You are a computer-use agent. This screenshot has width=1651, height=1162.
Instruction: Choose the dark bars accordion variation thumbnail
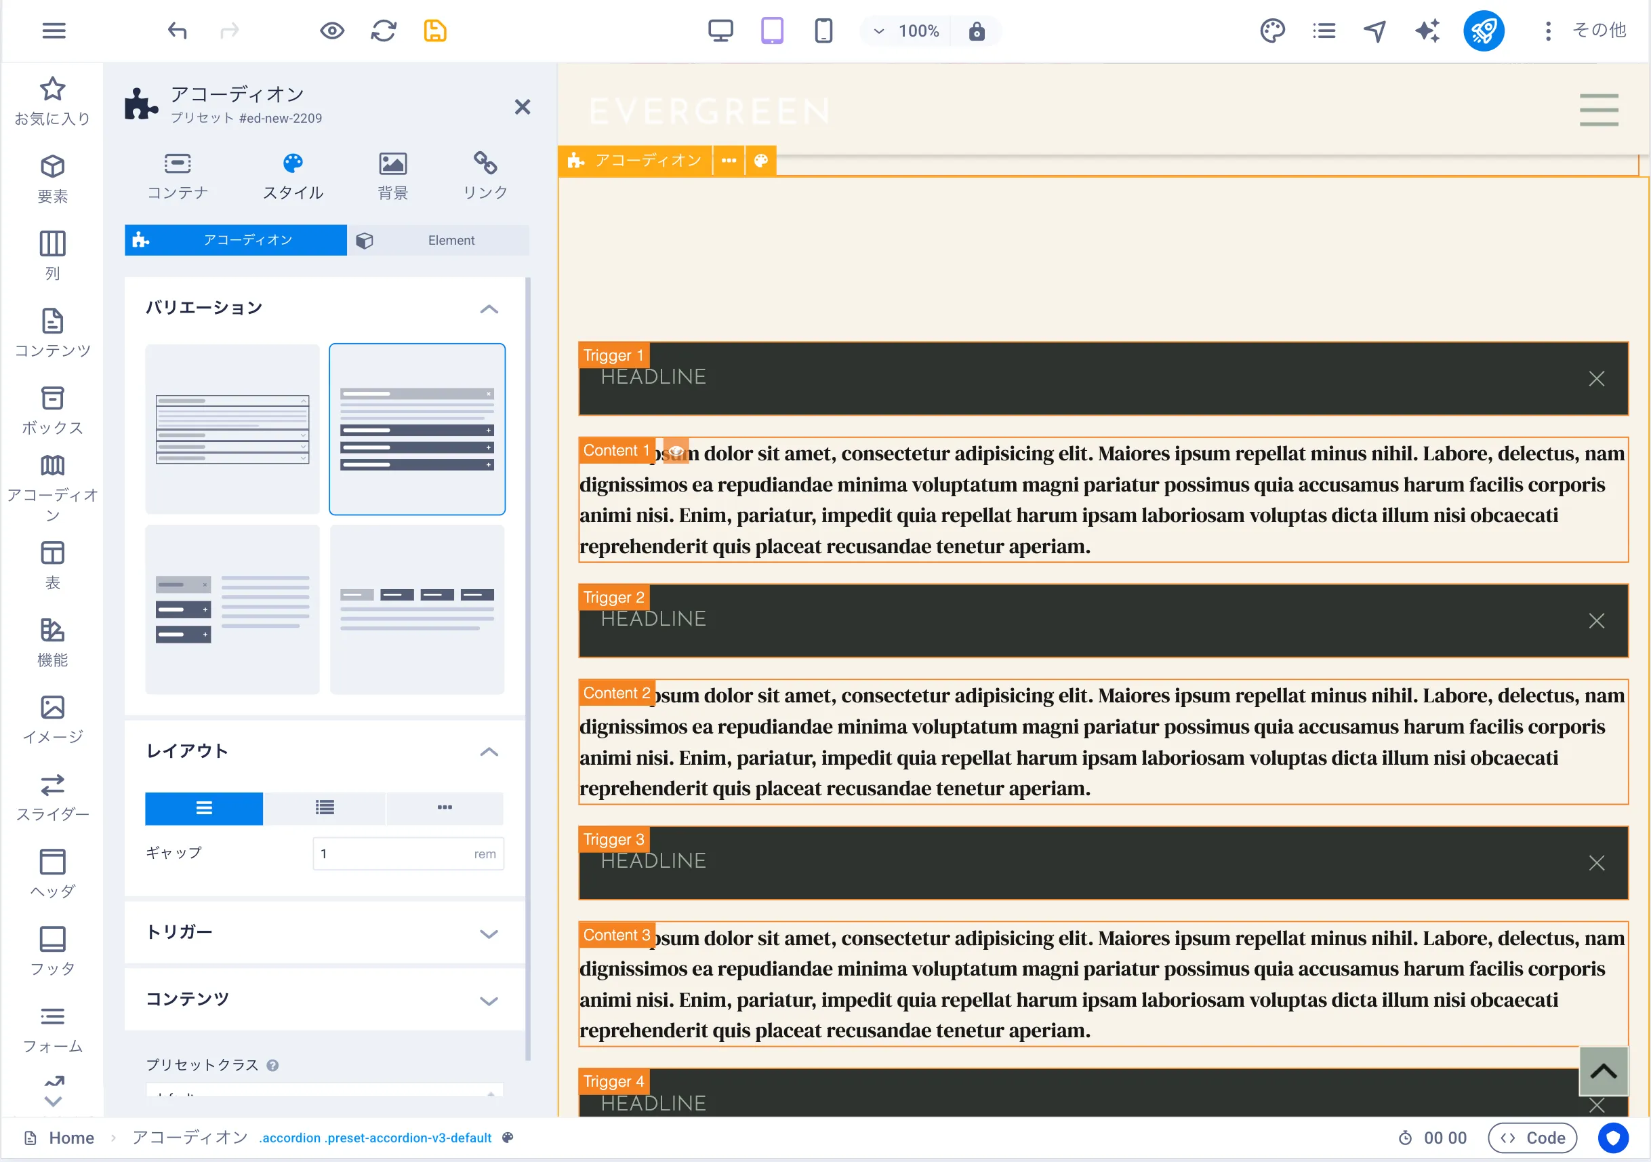(417, 429)
